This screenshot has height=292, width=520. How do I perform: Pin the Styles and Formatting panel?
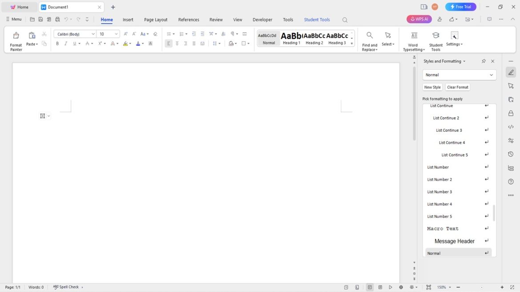pos(484,61)
